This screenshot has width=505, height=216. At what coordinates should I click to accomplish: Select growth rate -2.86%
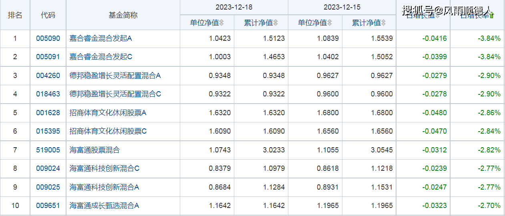click(489, 113)
